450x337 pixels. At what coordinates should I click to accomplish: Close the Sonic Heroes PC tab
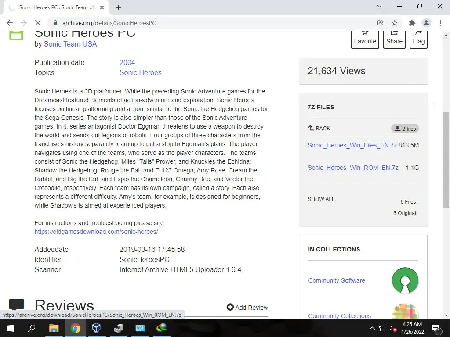tap(102, 7)
